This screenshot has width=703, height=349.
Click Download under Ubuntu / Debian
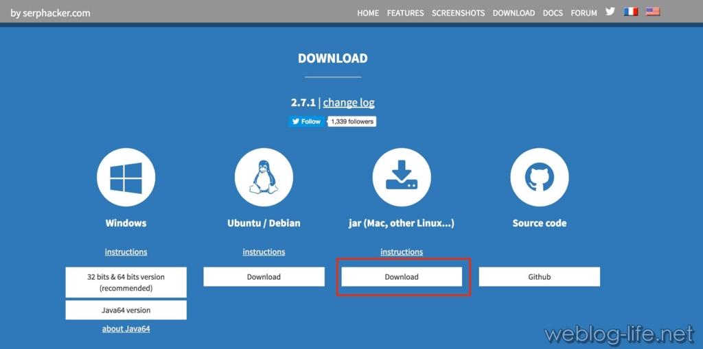264,277
